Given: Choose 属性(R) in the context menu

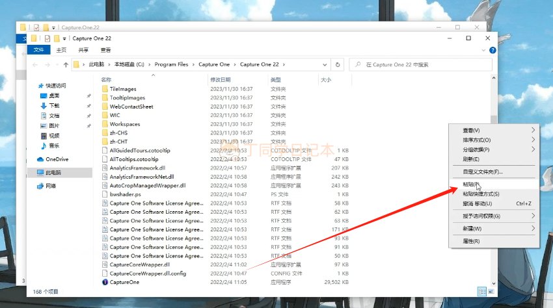Looking at the screenshot, I should tap(470, 241).
